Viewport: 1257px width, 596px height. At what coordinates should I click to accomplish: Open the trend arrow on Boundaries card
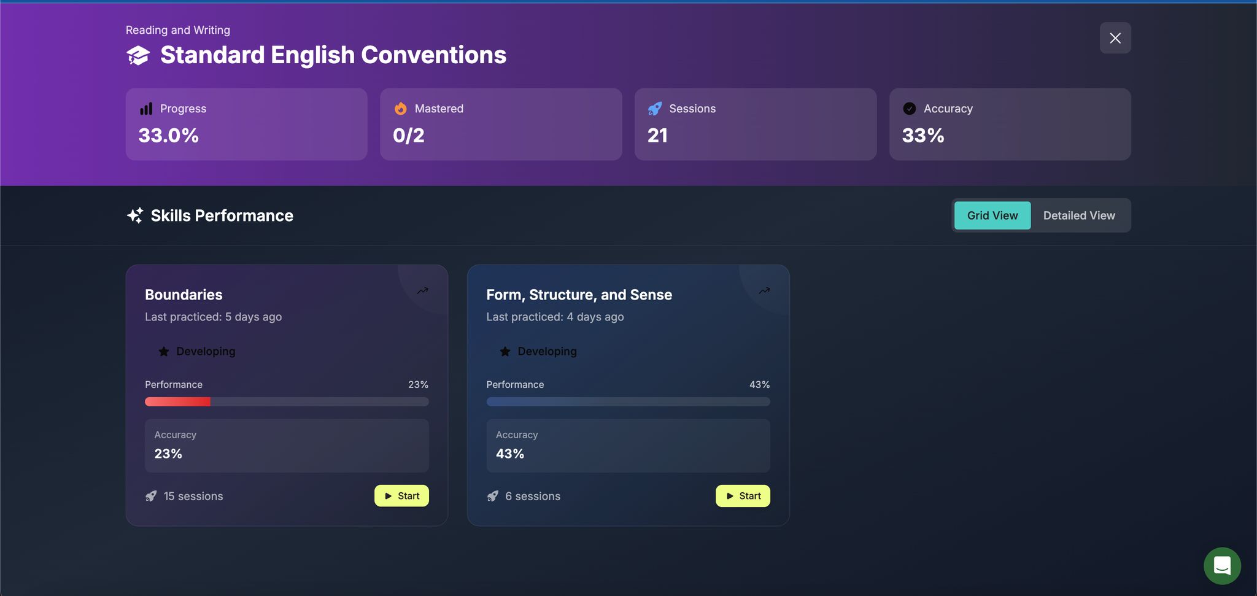click(x=423, y=290)
